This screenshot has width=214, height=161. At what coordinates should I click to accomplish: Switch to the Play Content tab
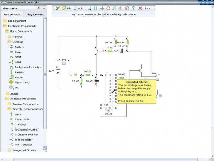coord(35,15)
